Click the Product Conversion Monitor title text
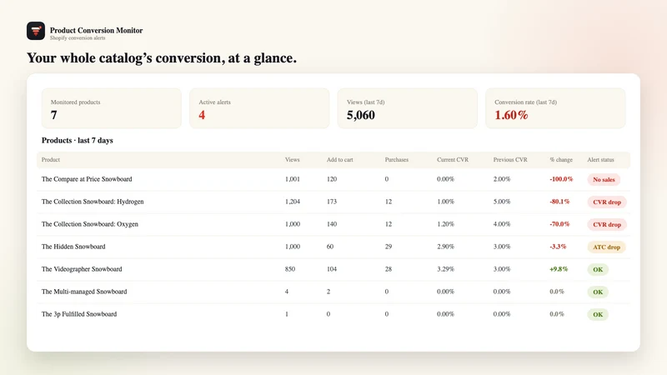Image resolution: width=667 pixels, height=375 pixels. pos(96,30)
